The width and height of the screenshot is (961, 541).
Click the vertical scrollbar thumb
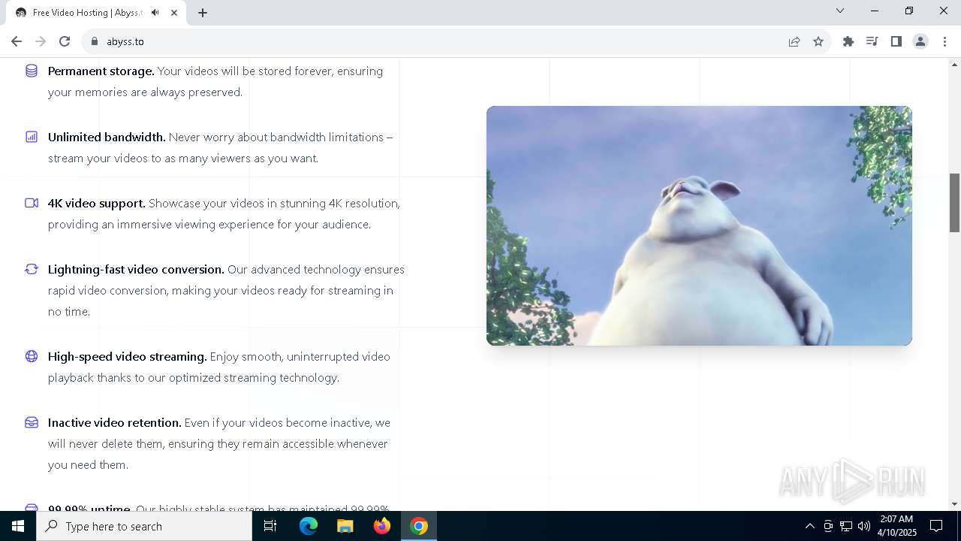click(954, 203)
